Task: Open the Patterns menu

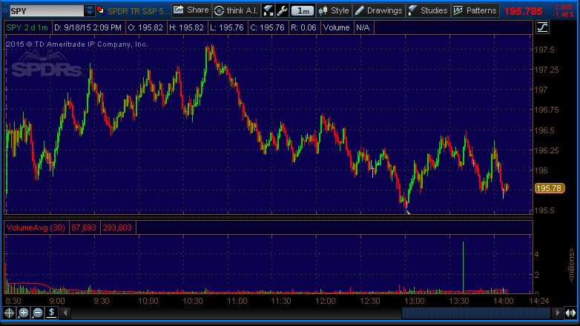Action: coord(475,10)
